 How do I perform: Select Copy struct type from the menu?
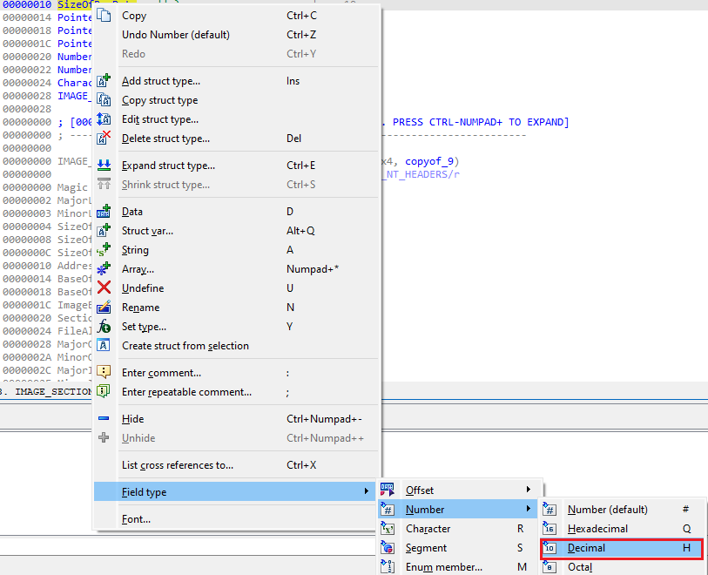click(161, 100)
